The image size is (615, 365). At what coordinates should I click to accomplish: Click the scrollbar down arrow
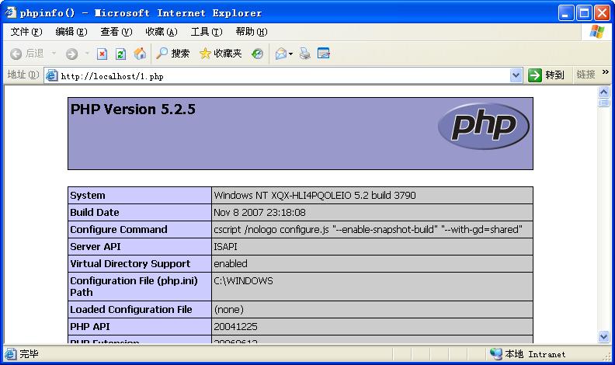(603, 336)
